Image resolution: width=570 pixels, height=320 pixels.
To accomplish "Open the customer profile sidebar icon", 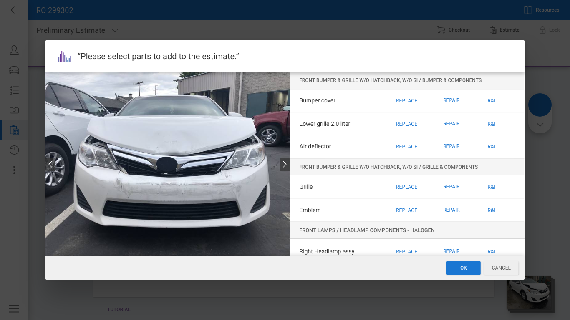I will coord(14,50).
